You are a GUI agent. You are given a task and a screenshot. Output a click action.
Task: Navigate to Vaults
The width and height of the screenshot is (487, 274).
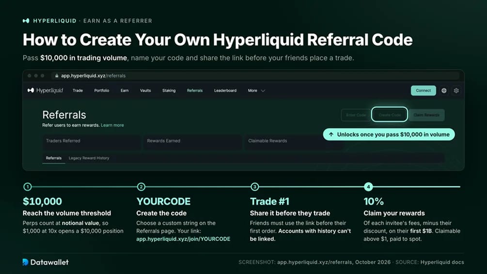(145, 91)
